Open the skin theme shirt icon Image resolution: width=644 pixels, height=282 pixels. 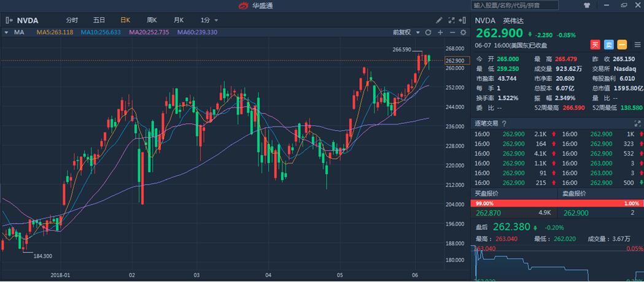click(586, 6)
